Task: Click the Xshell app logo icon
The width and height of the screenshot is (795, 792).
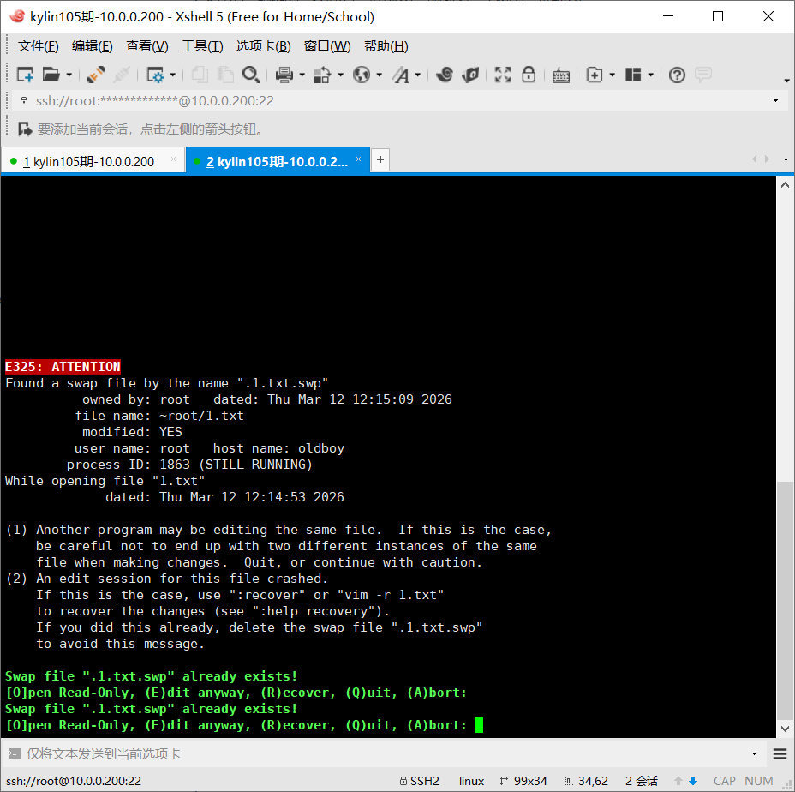Action: pyautogui.click(x=17, y=16)
